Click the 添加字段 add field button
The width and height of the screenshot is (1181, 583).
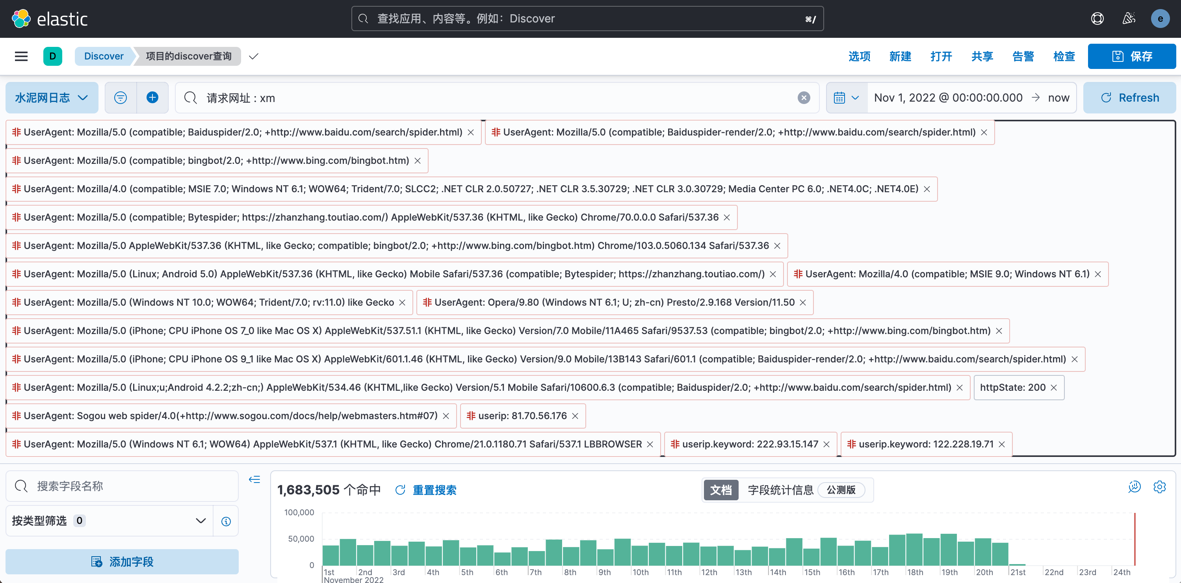(x=122, y=562)
